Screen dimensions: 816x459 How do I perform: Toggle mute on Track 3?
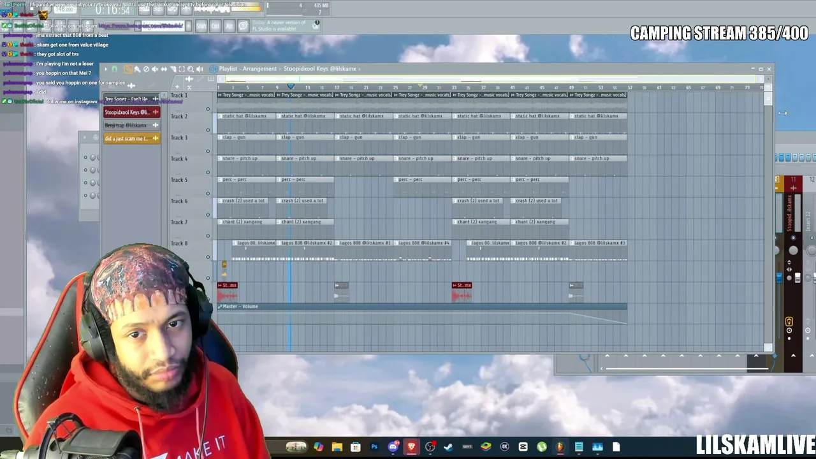208,151
